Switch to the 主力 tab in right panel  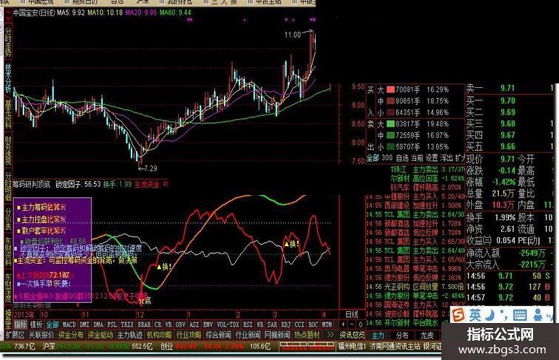coord(378,335)
